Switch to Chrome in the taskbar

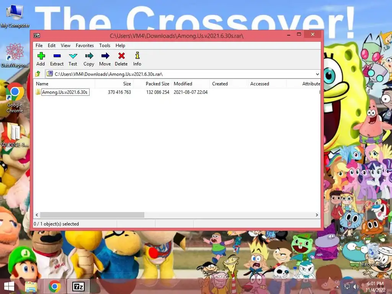click(x=55, y=286)
